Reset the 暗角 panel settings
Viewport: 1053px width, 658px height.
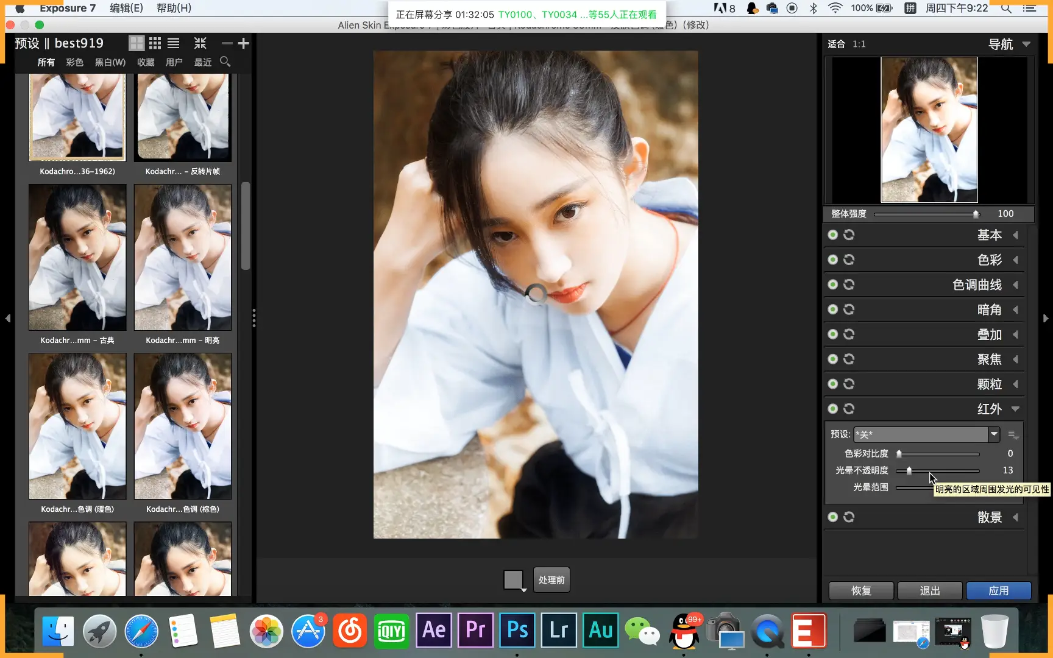point(849,310)
